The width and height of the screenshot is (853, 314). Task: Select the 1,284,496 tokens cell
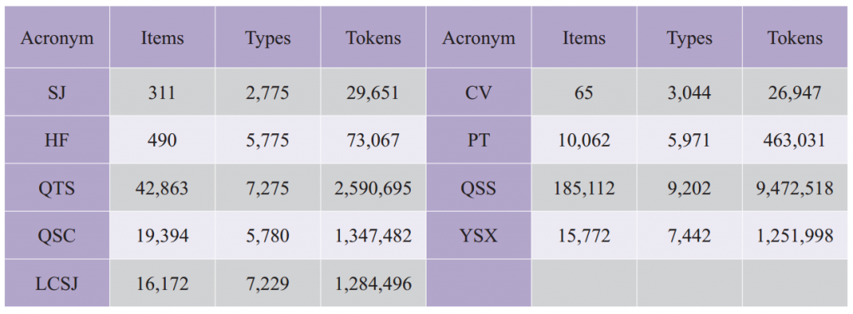point(373,283)
